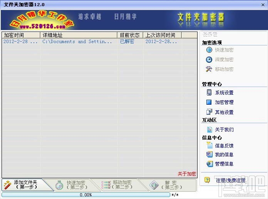Image resolution: width=268 pixels, height=199 pixels.
Task: Click the list icon on bottom 移动加密 tab
Action: point(106,185)
